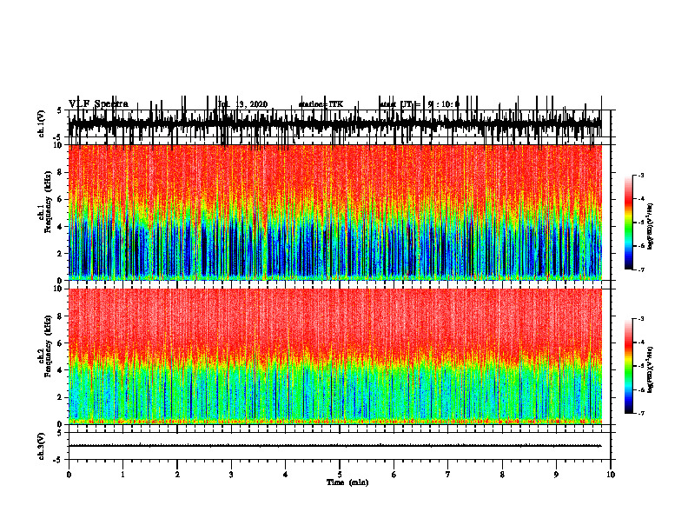Click the ch.1 color scale bar
The width and height of the screenshot is (688, 532).
[629, 223]
